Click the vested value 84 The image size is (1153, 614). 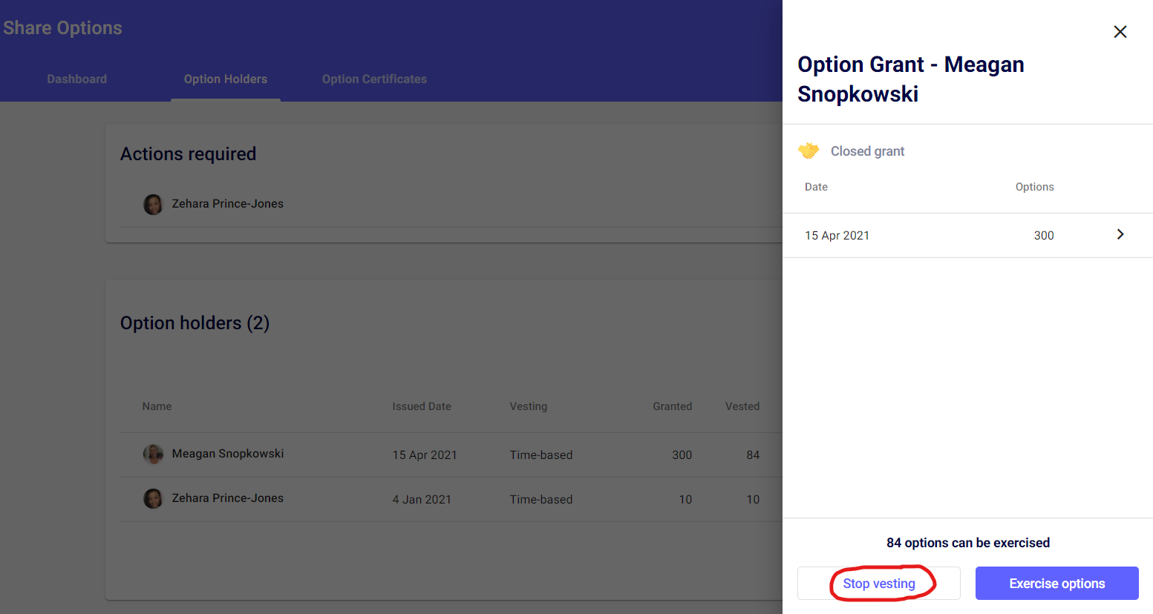753,455
